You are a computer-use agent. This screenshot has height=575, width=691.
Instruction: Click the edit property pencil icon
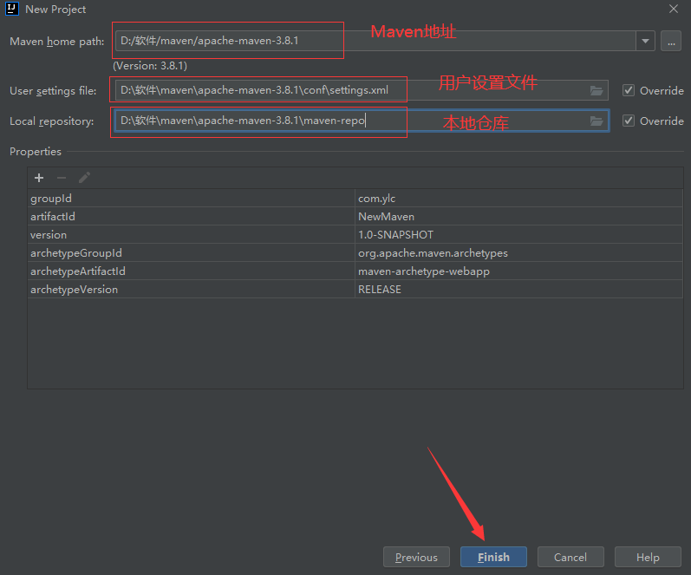point(84,178)
